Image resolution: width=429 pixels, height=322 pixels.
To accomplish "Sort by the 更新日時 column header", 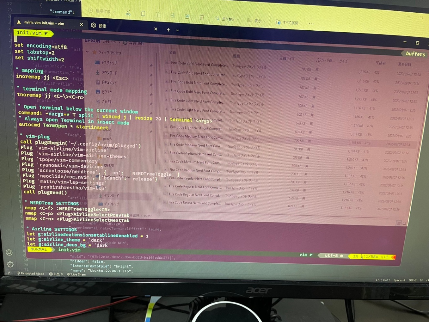I will tap(405, 64).
